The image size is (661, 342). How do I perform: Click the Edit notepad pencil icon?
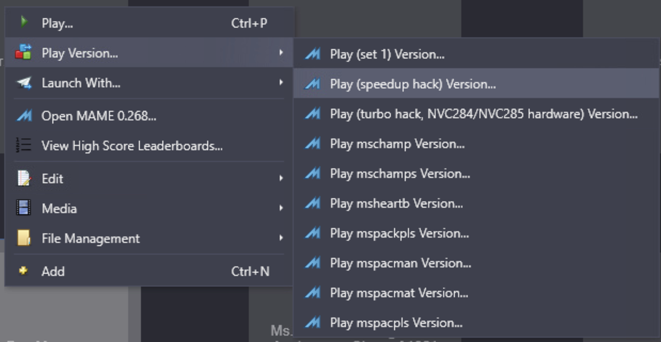pyautogui.click(x=24, y=178)
